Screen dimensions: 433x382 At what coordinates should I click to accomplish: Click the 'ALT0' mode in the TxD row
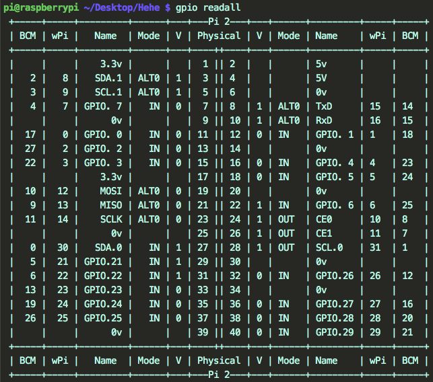289,106
